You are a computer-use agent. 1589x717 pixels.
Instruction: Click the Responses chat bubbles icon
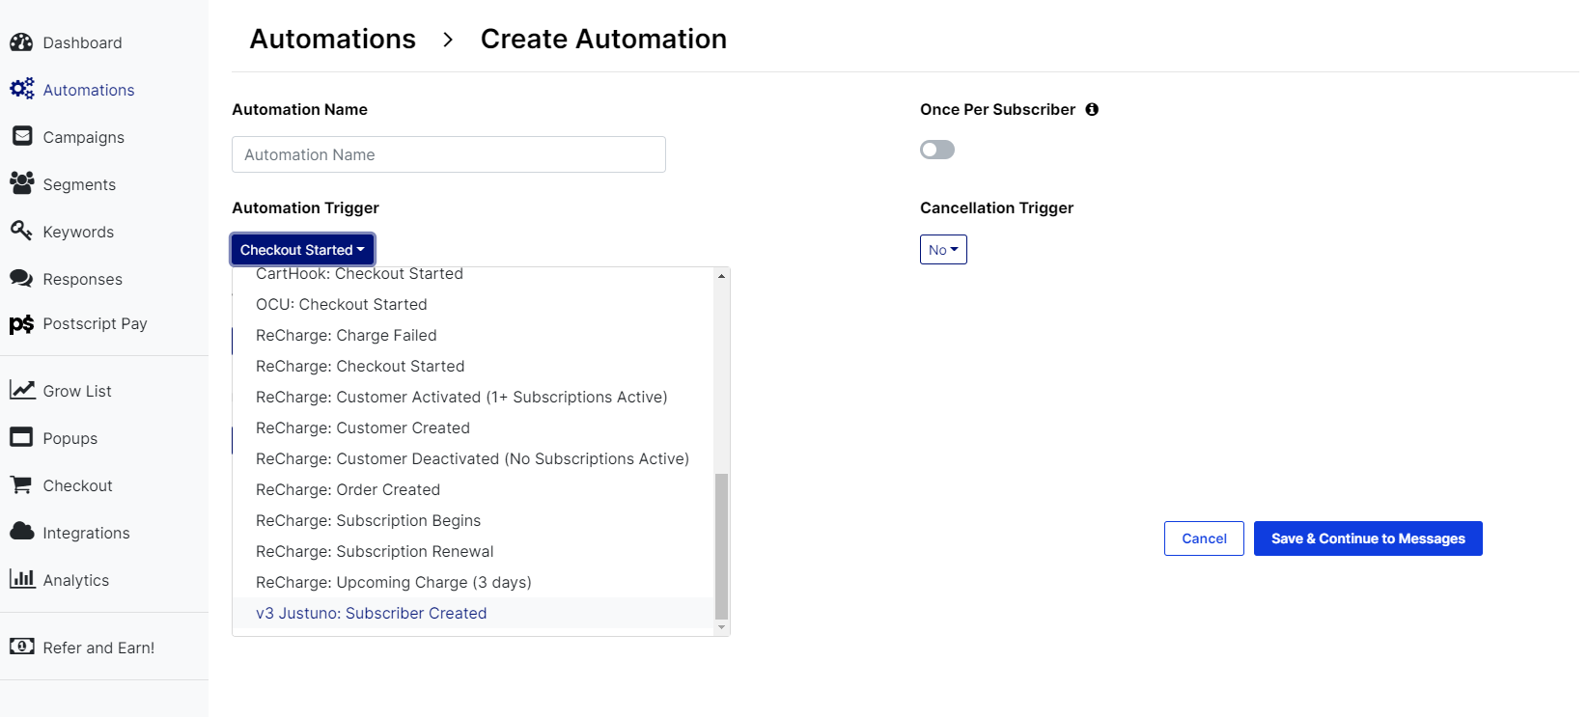click(21, 278)
